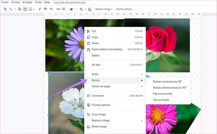Click the crop image toolbar icon

[x=81, y=9]
